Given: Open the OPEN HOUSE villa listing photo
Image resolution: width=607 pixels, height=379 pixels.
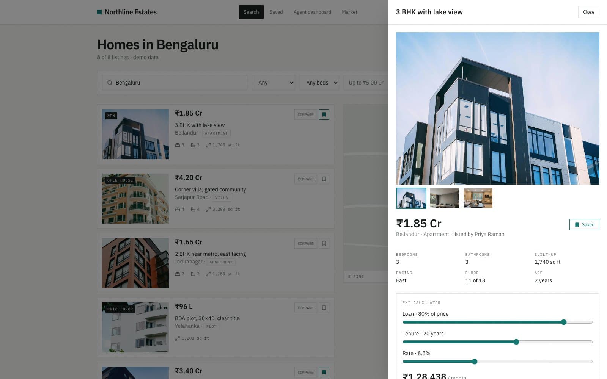Looking at the screenshot, I should click(x=135, y=199).
